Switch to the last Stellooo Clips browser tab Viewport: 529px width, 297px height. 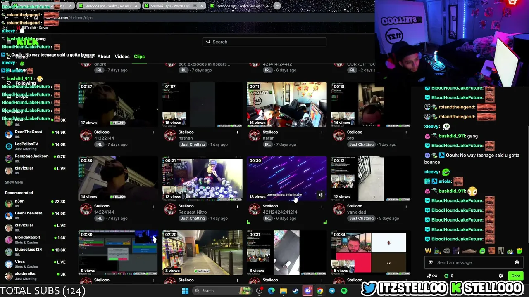tap(238, 6)
